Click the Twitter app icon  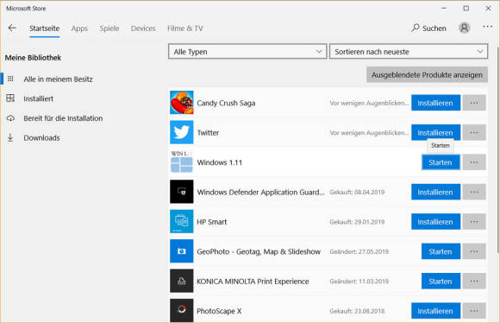tap(181, 132)
